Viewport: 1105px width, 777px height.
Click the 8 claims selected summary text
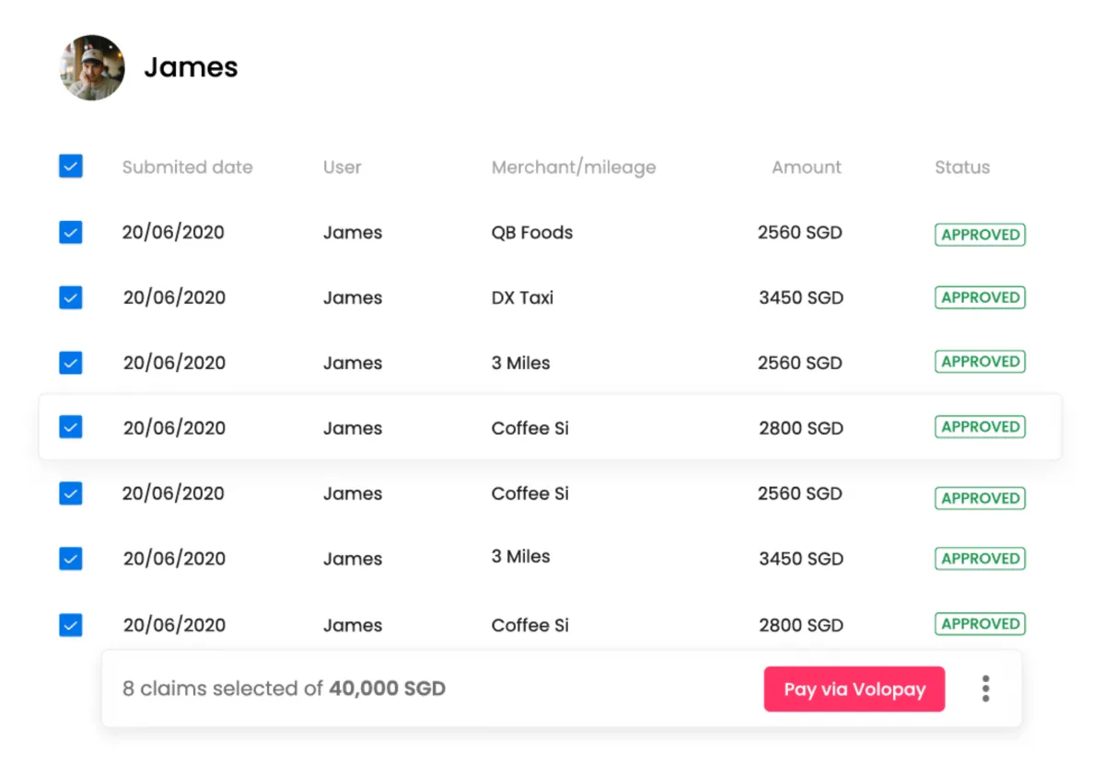(284, 688)
